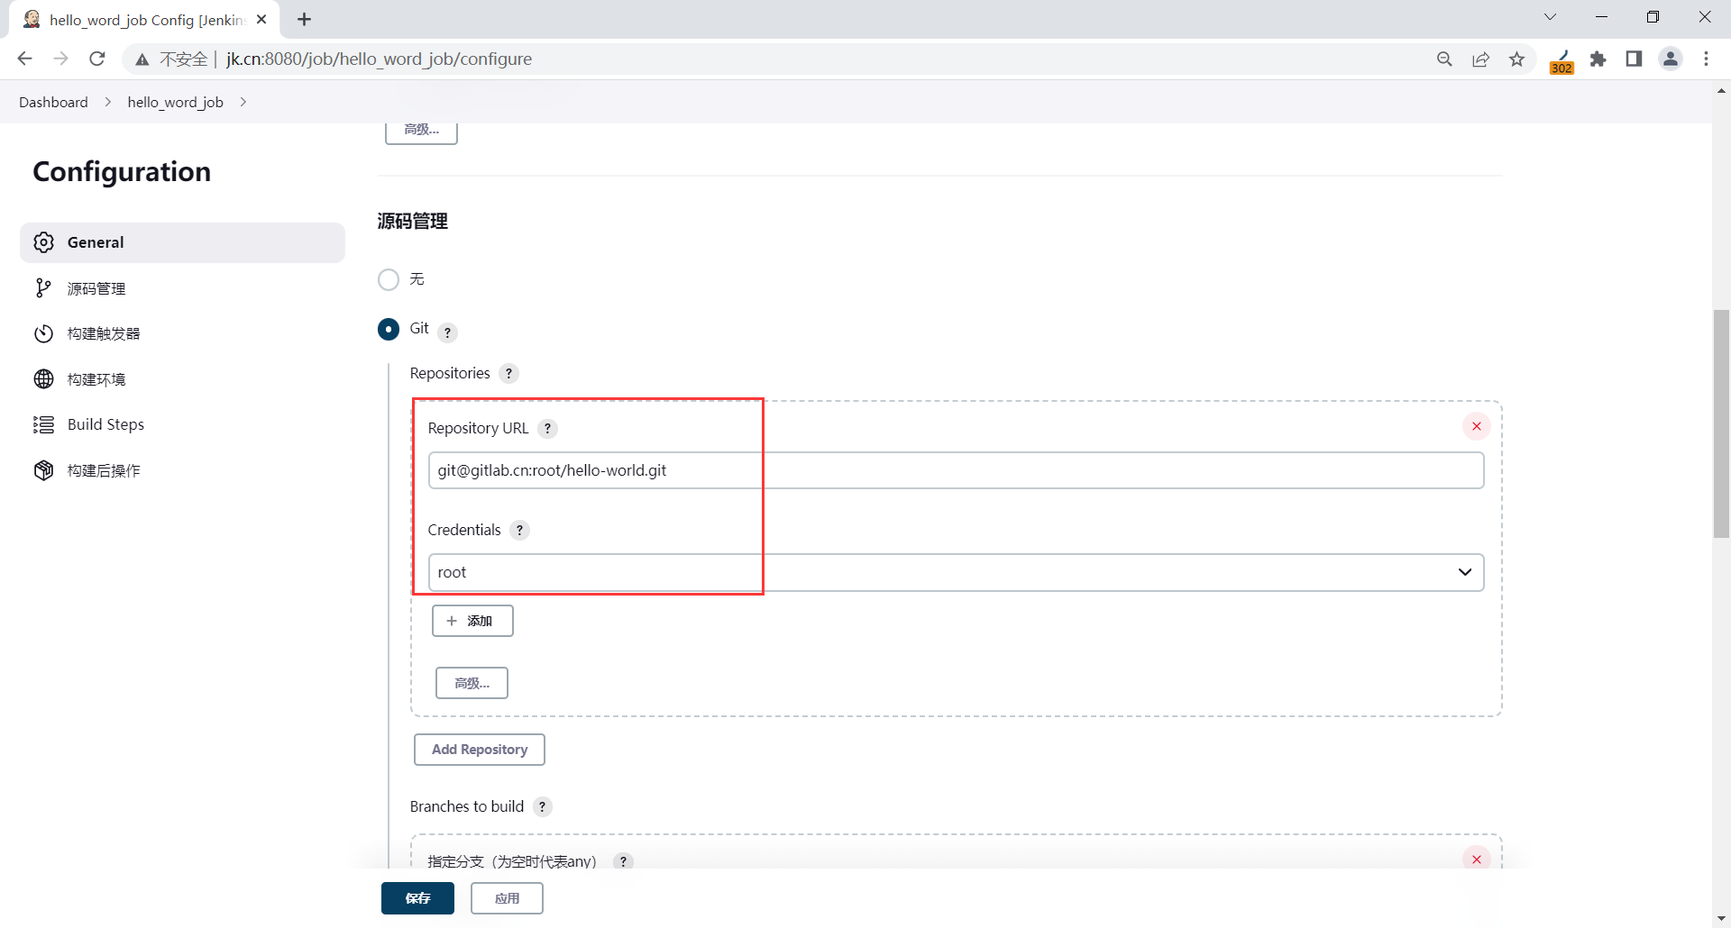
Task: Open the tab search dropdown arrow
Action: click(x=1551, y=17)
